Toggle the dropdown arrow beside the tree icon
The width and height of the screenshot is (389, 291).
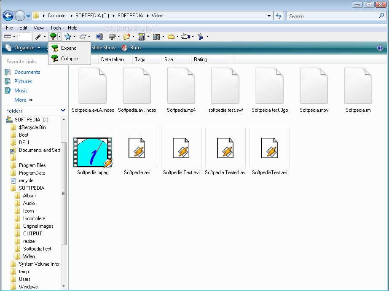59,37
